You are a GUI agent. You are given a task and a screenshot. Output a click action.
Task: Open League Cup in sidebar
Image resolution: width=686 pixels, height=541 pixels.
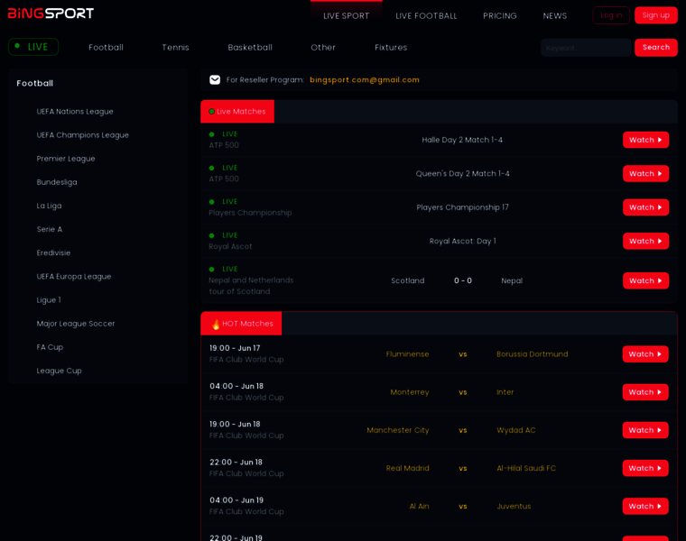pyautogui.click(x=59, y=371)
